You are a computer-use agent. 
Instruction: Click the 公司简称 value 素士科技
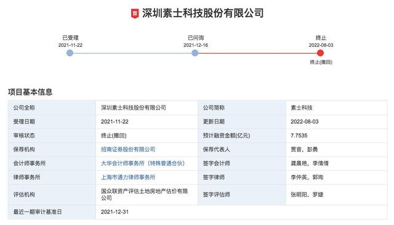pyautogui.click(x=302, y=108)
